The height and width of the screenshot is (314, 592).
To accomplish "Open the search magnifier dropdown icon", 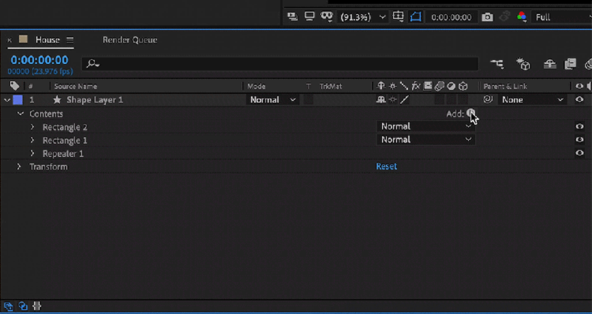I will pos(93,64).
